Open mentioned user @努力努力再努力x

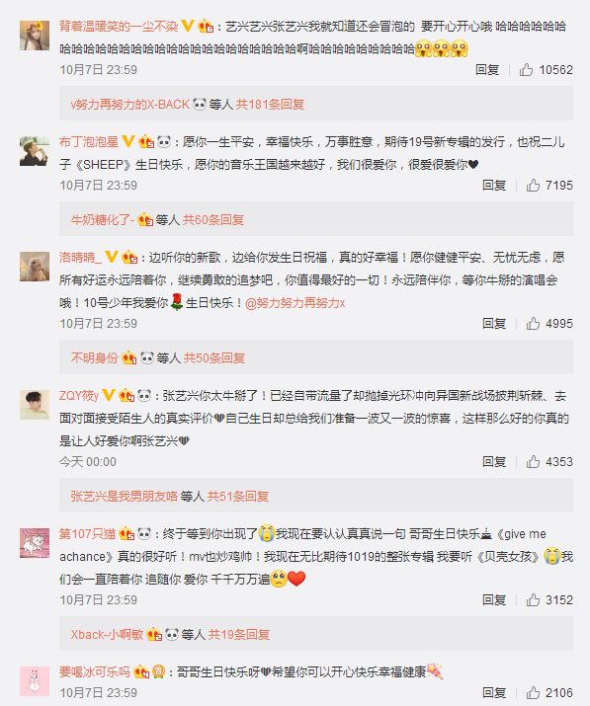point(295,303)
